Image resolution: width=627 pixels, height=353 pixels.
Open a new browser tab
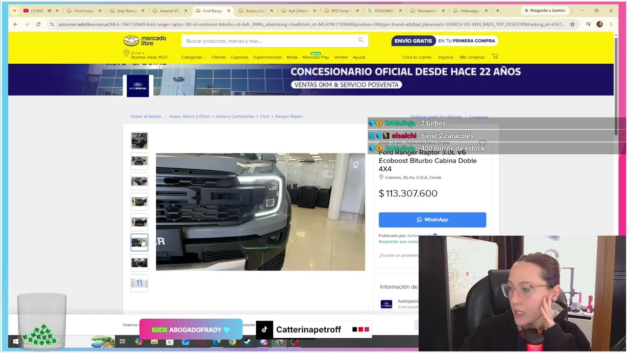click(x=498, y=10)
